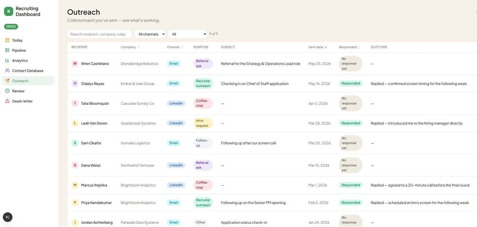Click Responded badge in Marcus Ihejirika row
Screen dimensions: 477x227
point(351,185)
